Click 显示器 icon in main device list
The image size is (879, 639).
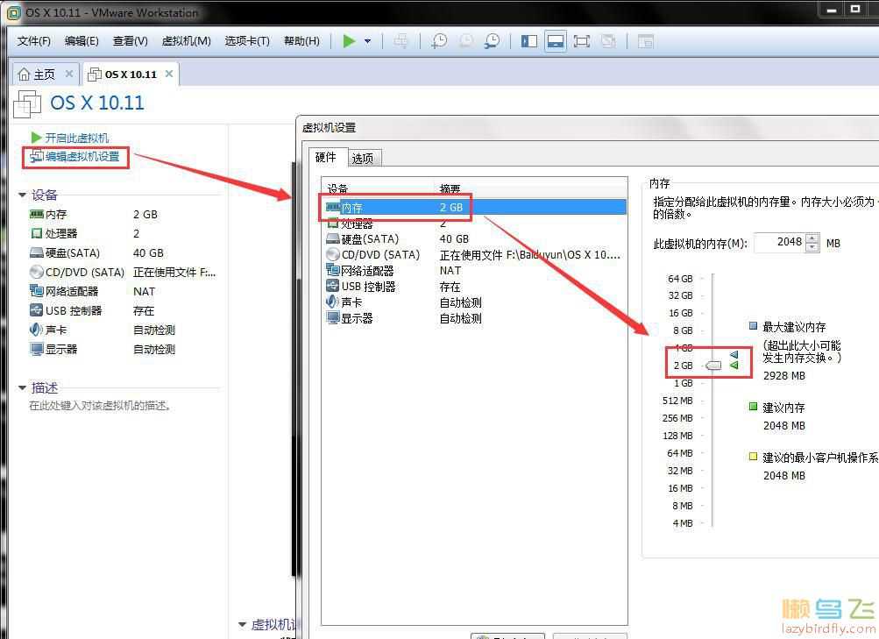(37, 349)
